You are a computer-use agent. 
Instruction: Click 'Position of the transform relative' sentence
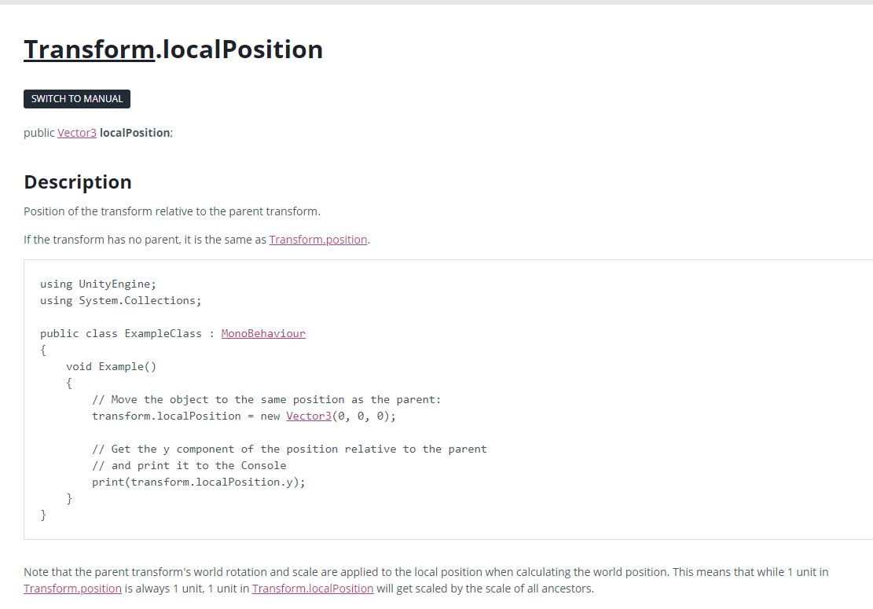click(172, 211)
